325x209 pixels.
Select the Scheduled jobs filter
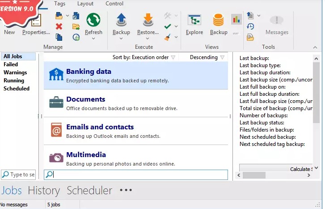pos(17,89)
